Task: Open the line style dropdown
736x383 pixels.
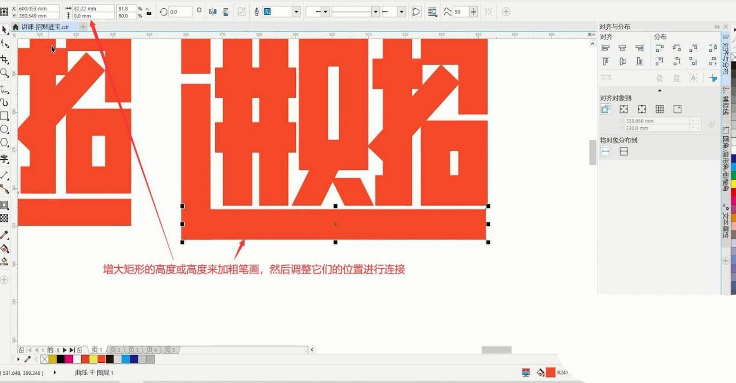Action: [x=376, y=12]
